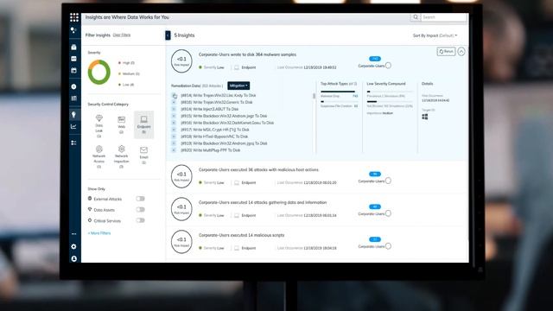Open the calendar sidebar icon
The image size is (553, 311).
tap(73, 71)
